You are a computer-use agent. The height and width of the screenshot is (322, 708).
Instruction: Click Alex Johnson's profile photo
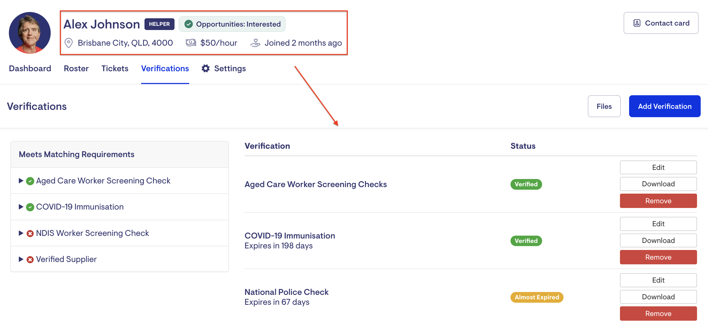[x=30, y=33]
